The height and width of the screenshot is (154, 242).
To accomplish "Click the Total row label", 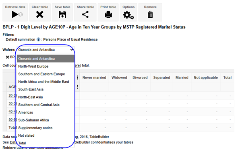I will coord(12,127).
